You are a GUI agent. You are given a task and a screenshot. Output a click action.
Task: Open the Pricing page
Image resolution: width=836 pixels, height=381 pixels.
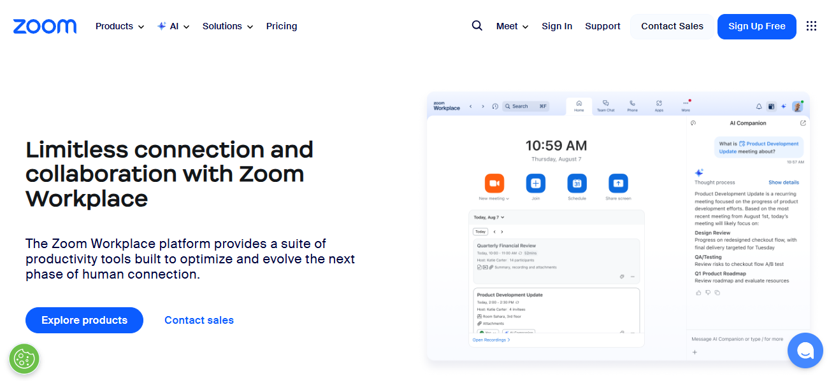282,26
